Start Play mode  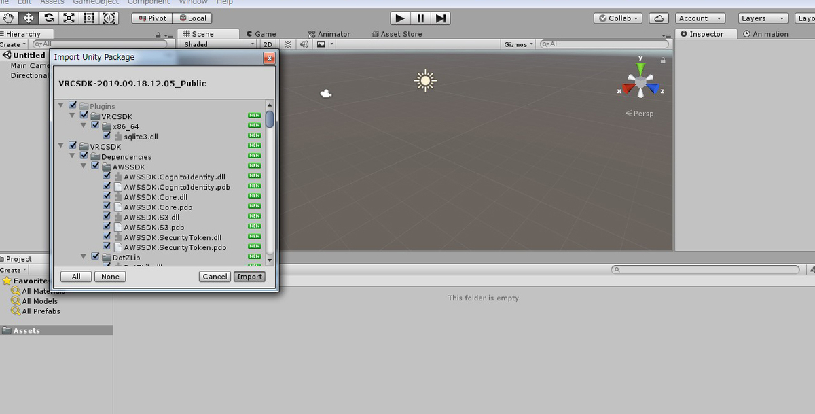[x=401, y=18]
